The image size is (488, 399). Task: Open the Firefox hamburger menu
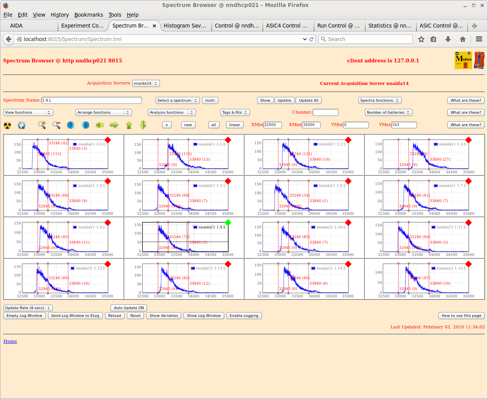pyautogui.click(x=479, y=39)
